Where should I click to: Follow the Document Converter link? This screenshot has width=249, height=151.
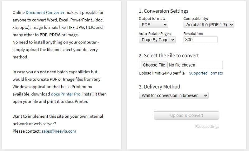[x=45, y=13]
